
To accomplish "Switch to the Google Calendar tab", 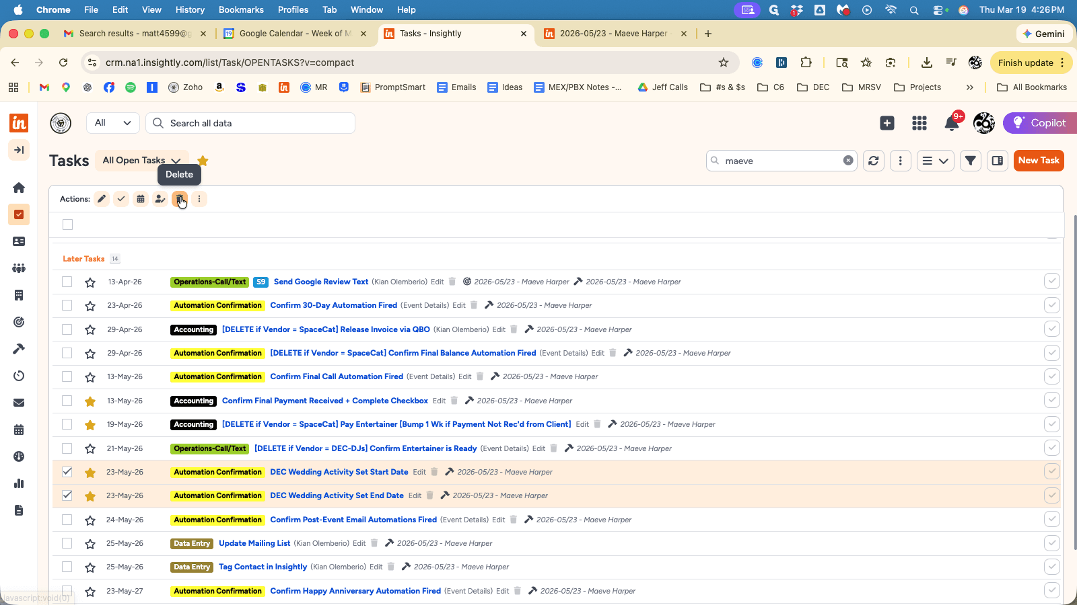I will pyautogui.click(x=295, y=34).
